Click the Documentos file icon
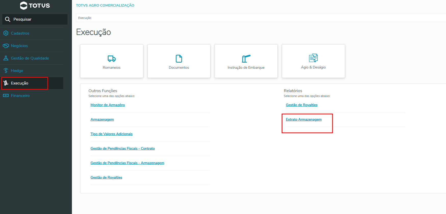The width and height of the screenshot is (446, 214). [179, 59]
